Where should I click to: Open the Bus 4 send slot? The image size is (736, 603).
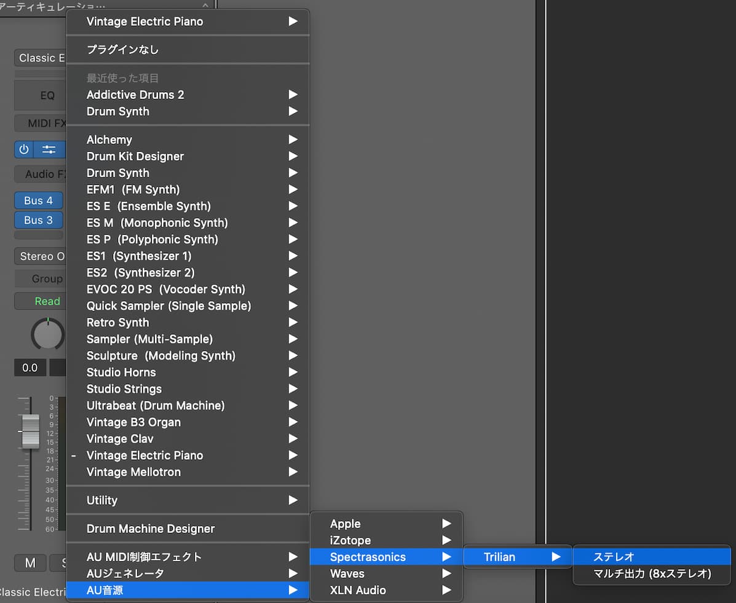pos(39,200)
